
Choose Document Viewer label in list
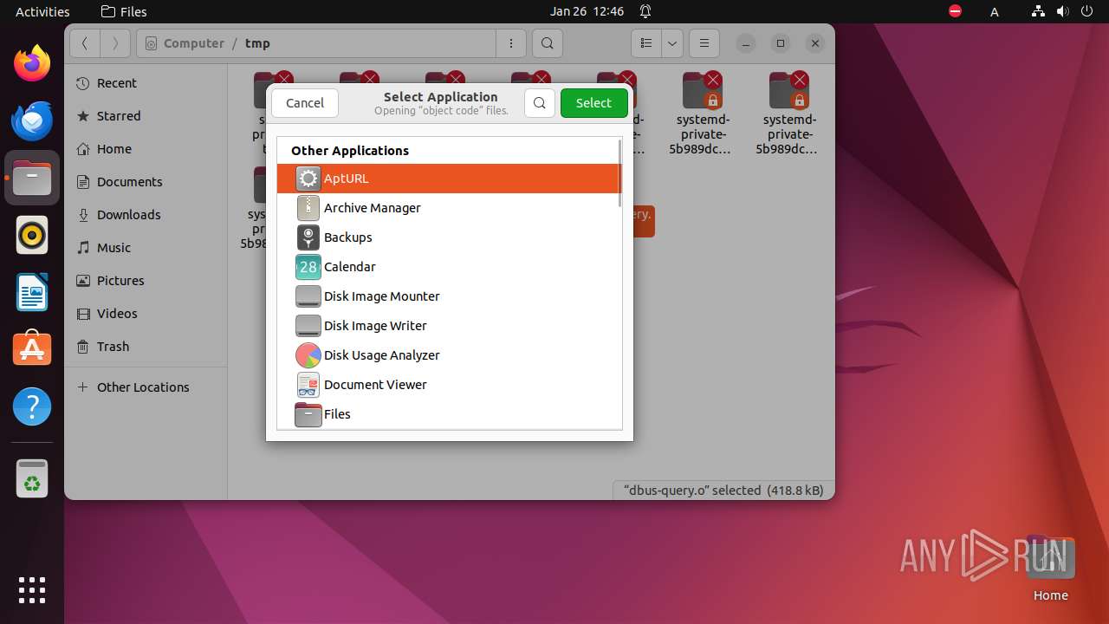(375, 385)
